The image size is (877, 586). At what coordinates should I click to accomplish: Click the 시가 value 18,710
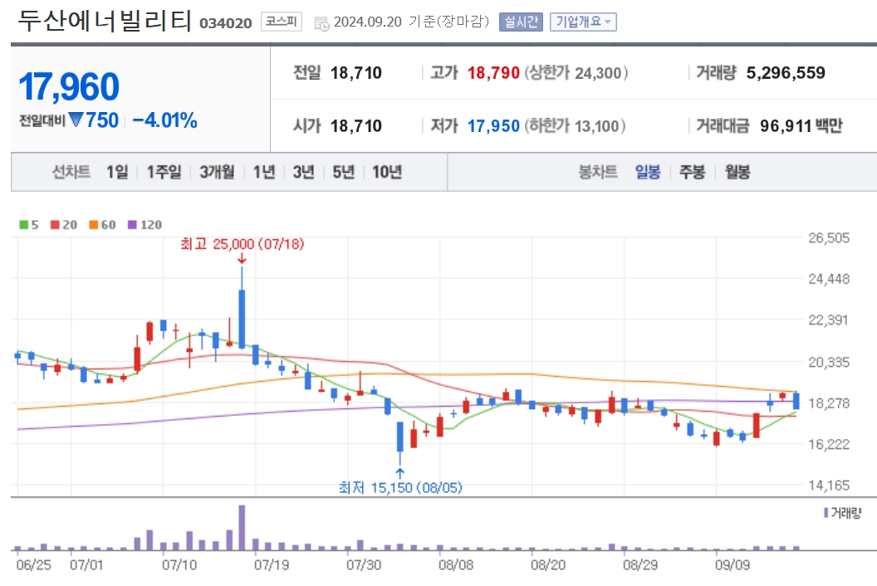(355, 126)
